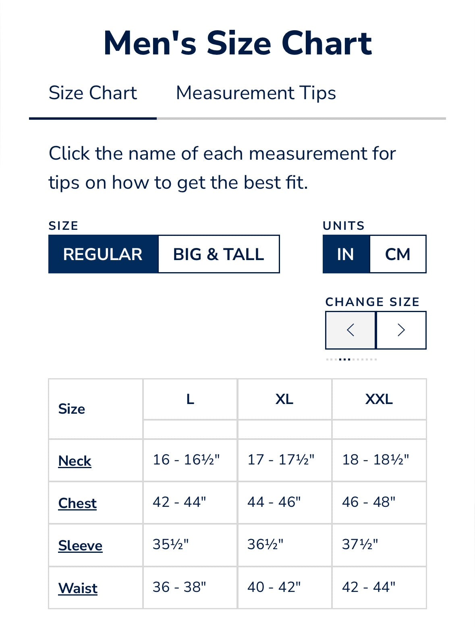Click the XL chest measurement 44 - 46"
This screenshot has width=475, height=627.
[274, 502]
